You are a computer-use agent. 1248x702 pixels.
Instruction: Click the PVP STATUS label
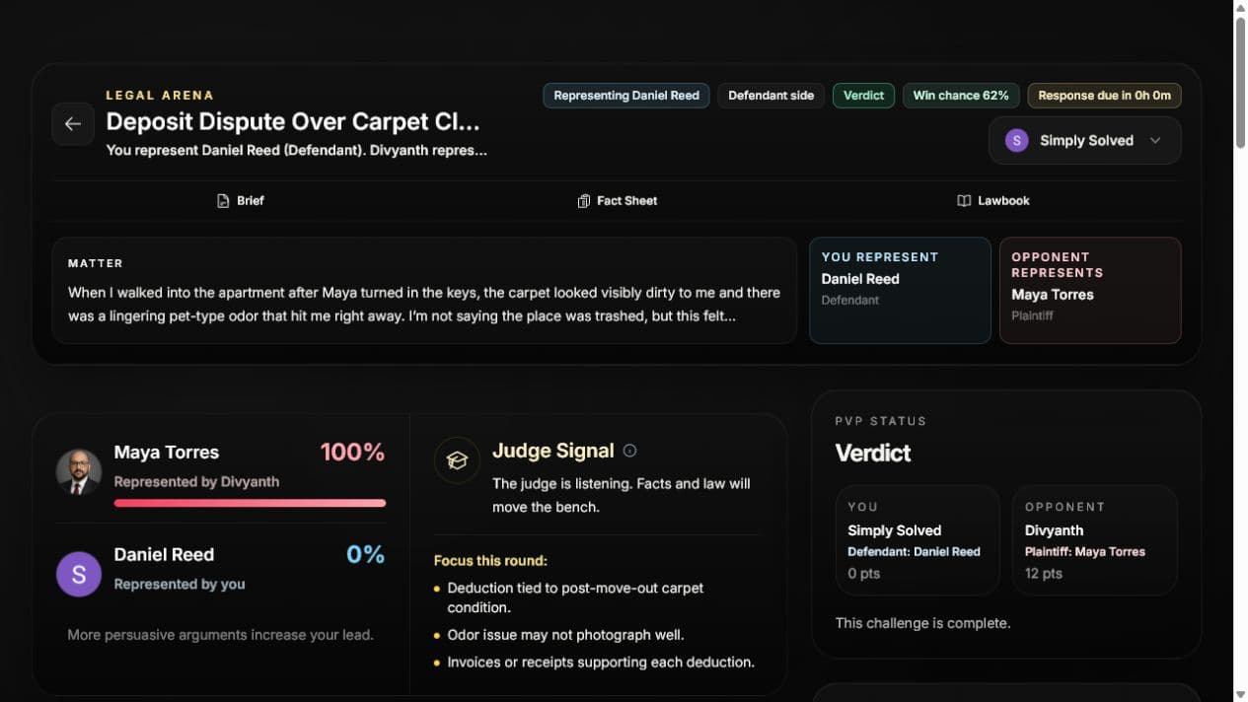tap(881, 421)
